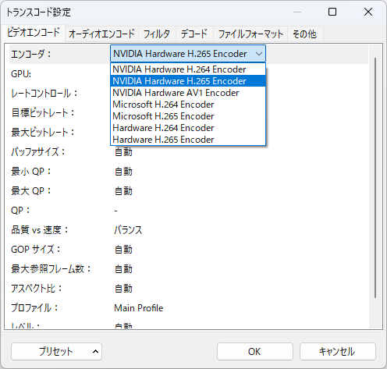Click the キャンセル button
Screen dimensions: 387x369
(x=338, y=352)
